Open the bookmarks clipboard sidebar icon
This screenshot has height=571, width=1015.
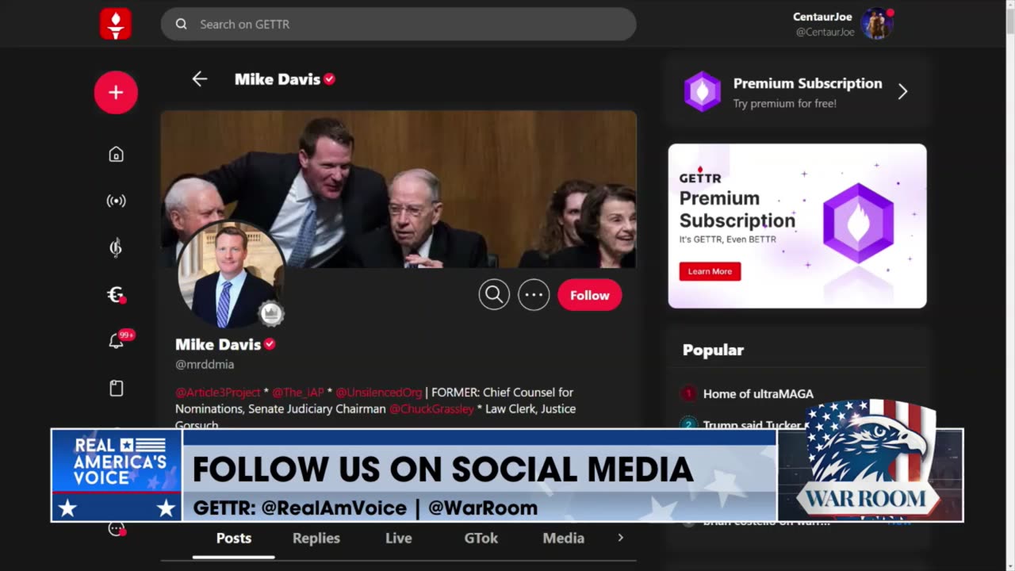pyautogui.click(x=116, y=389)
